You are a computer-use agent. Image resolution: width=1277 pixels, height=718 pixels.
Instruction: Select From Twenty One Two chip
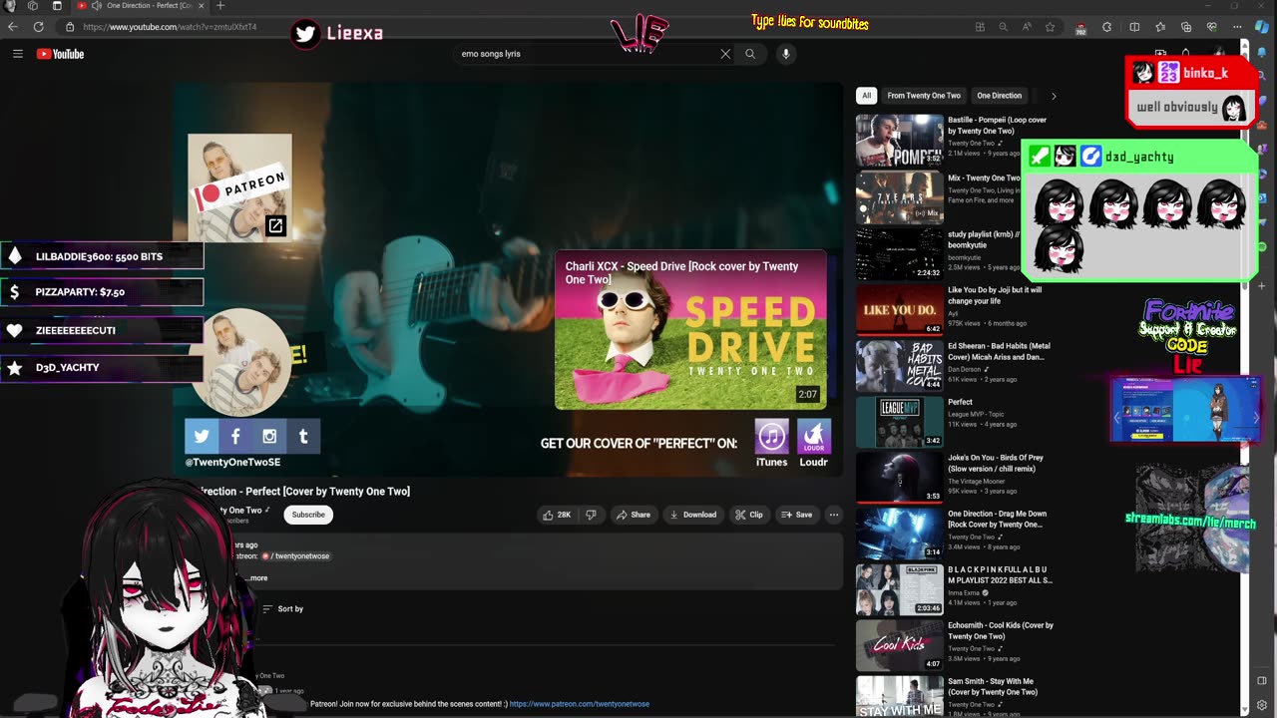(924, 96)
